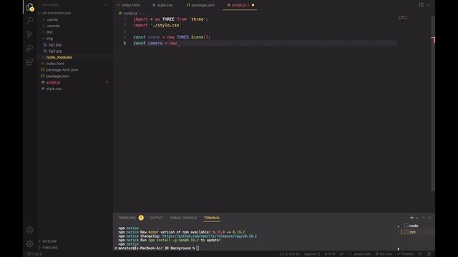The width and height of the screenshot is (458, 257).
Task: Click the split editor icon
Action: 422,5
